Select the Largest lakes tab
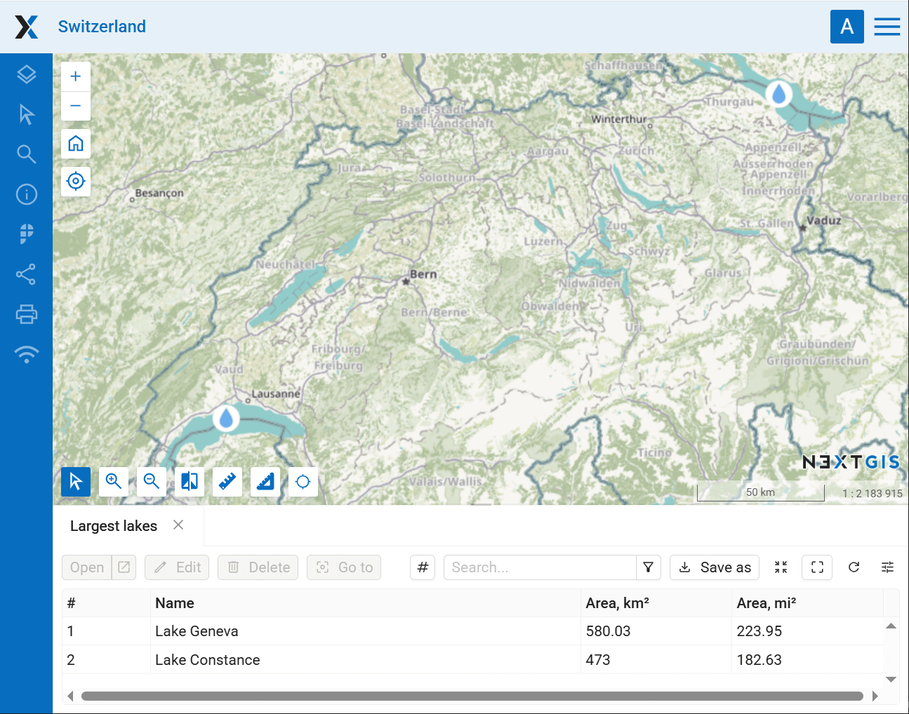Viewport: 909px width, 714px height. point(114,526)
